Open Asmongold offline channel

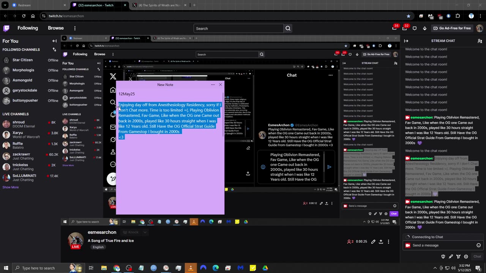(30, 80)
